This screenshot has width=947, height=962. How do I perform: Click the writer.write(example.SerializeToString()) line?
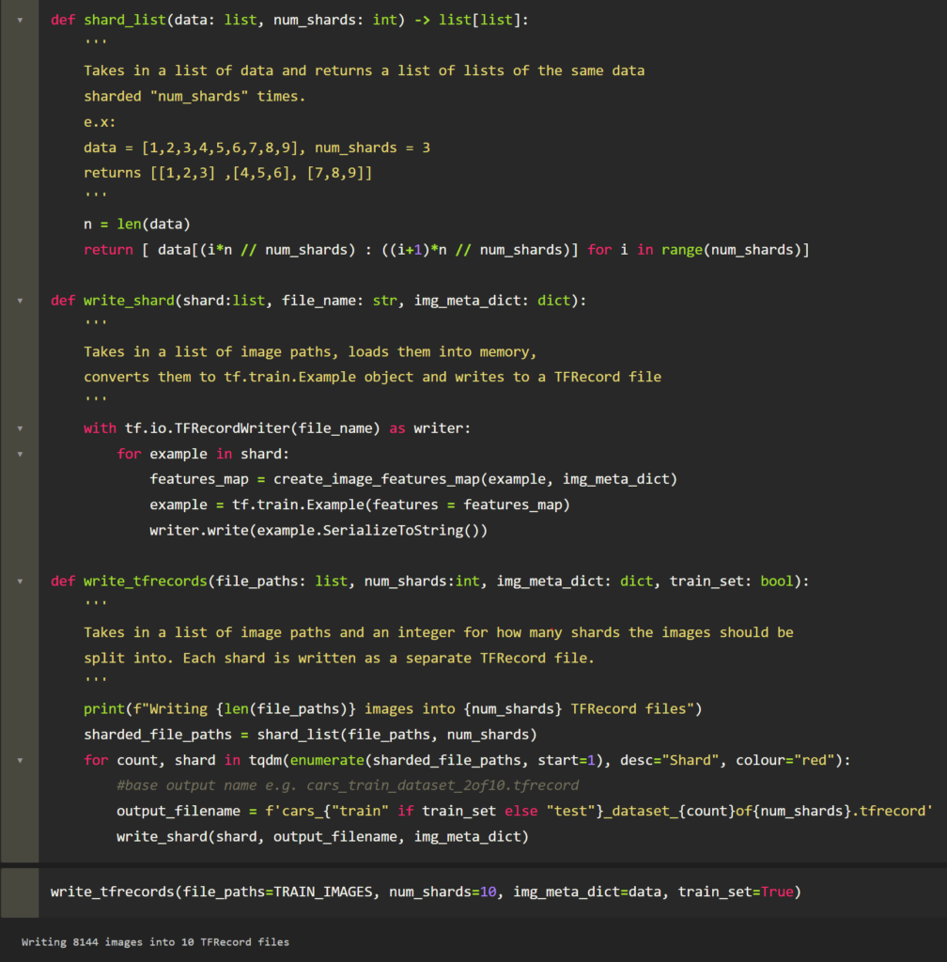pyautogui.click(x=318, y=531)
